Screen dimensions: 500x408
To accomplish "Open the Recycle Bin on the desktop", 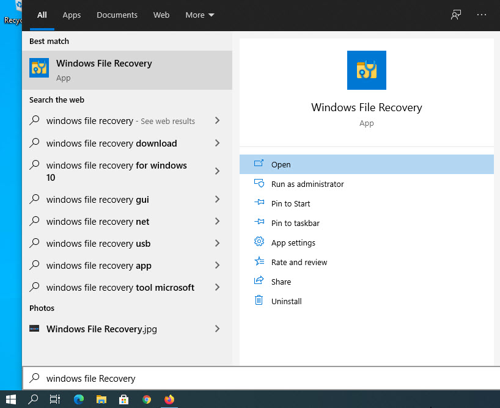I will (12, 13).
